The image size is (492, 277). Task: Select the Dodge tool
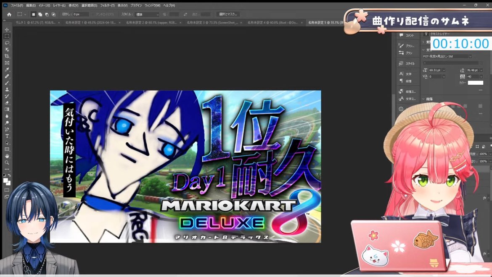7,123
